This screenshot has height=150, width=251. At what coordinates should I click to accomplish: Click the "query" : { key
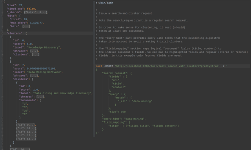114,94
